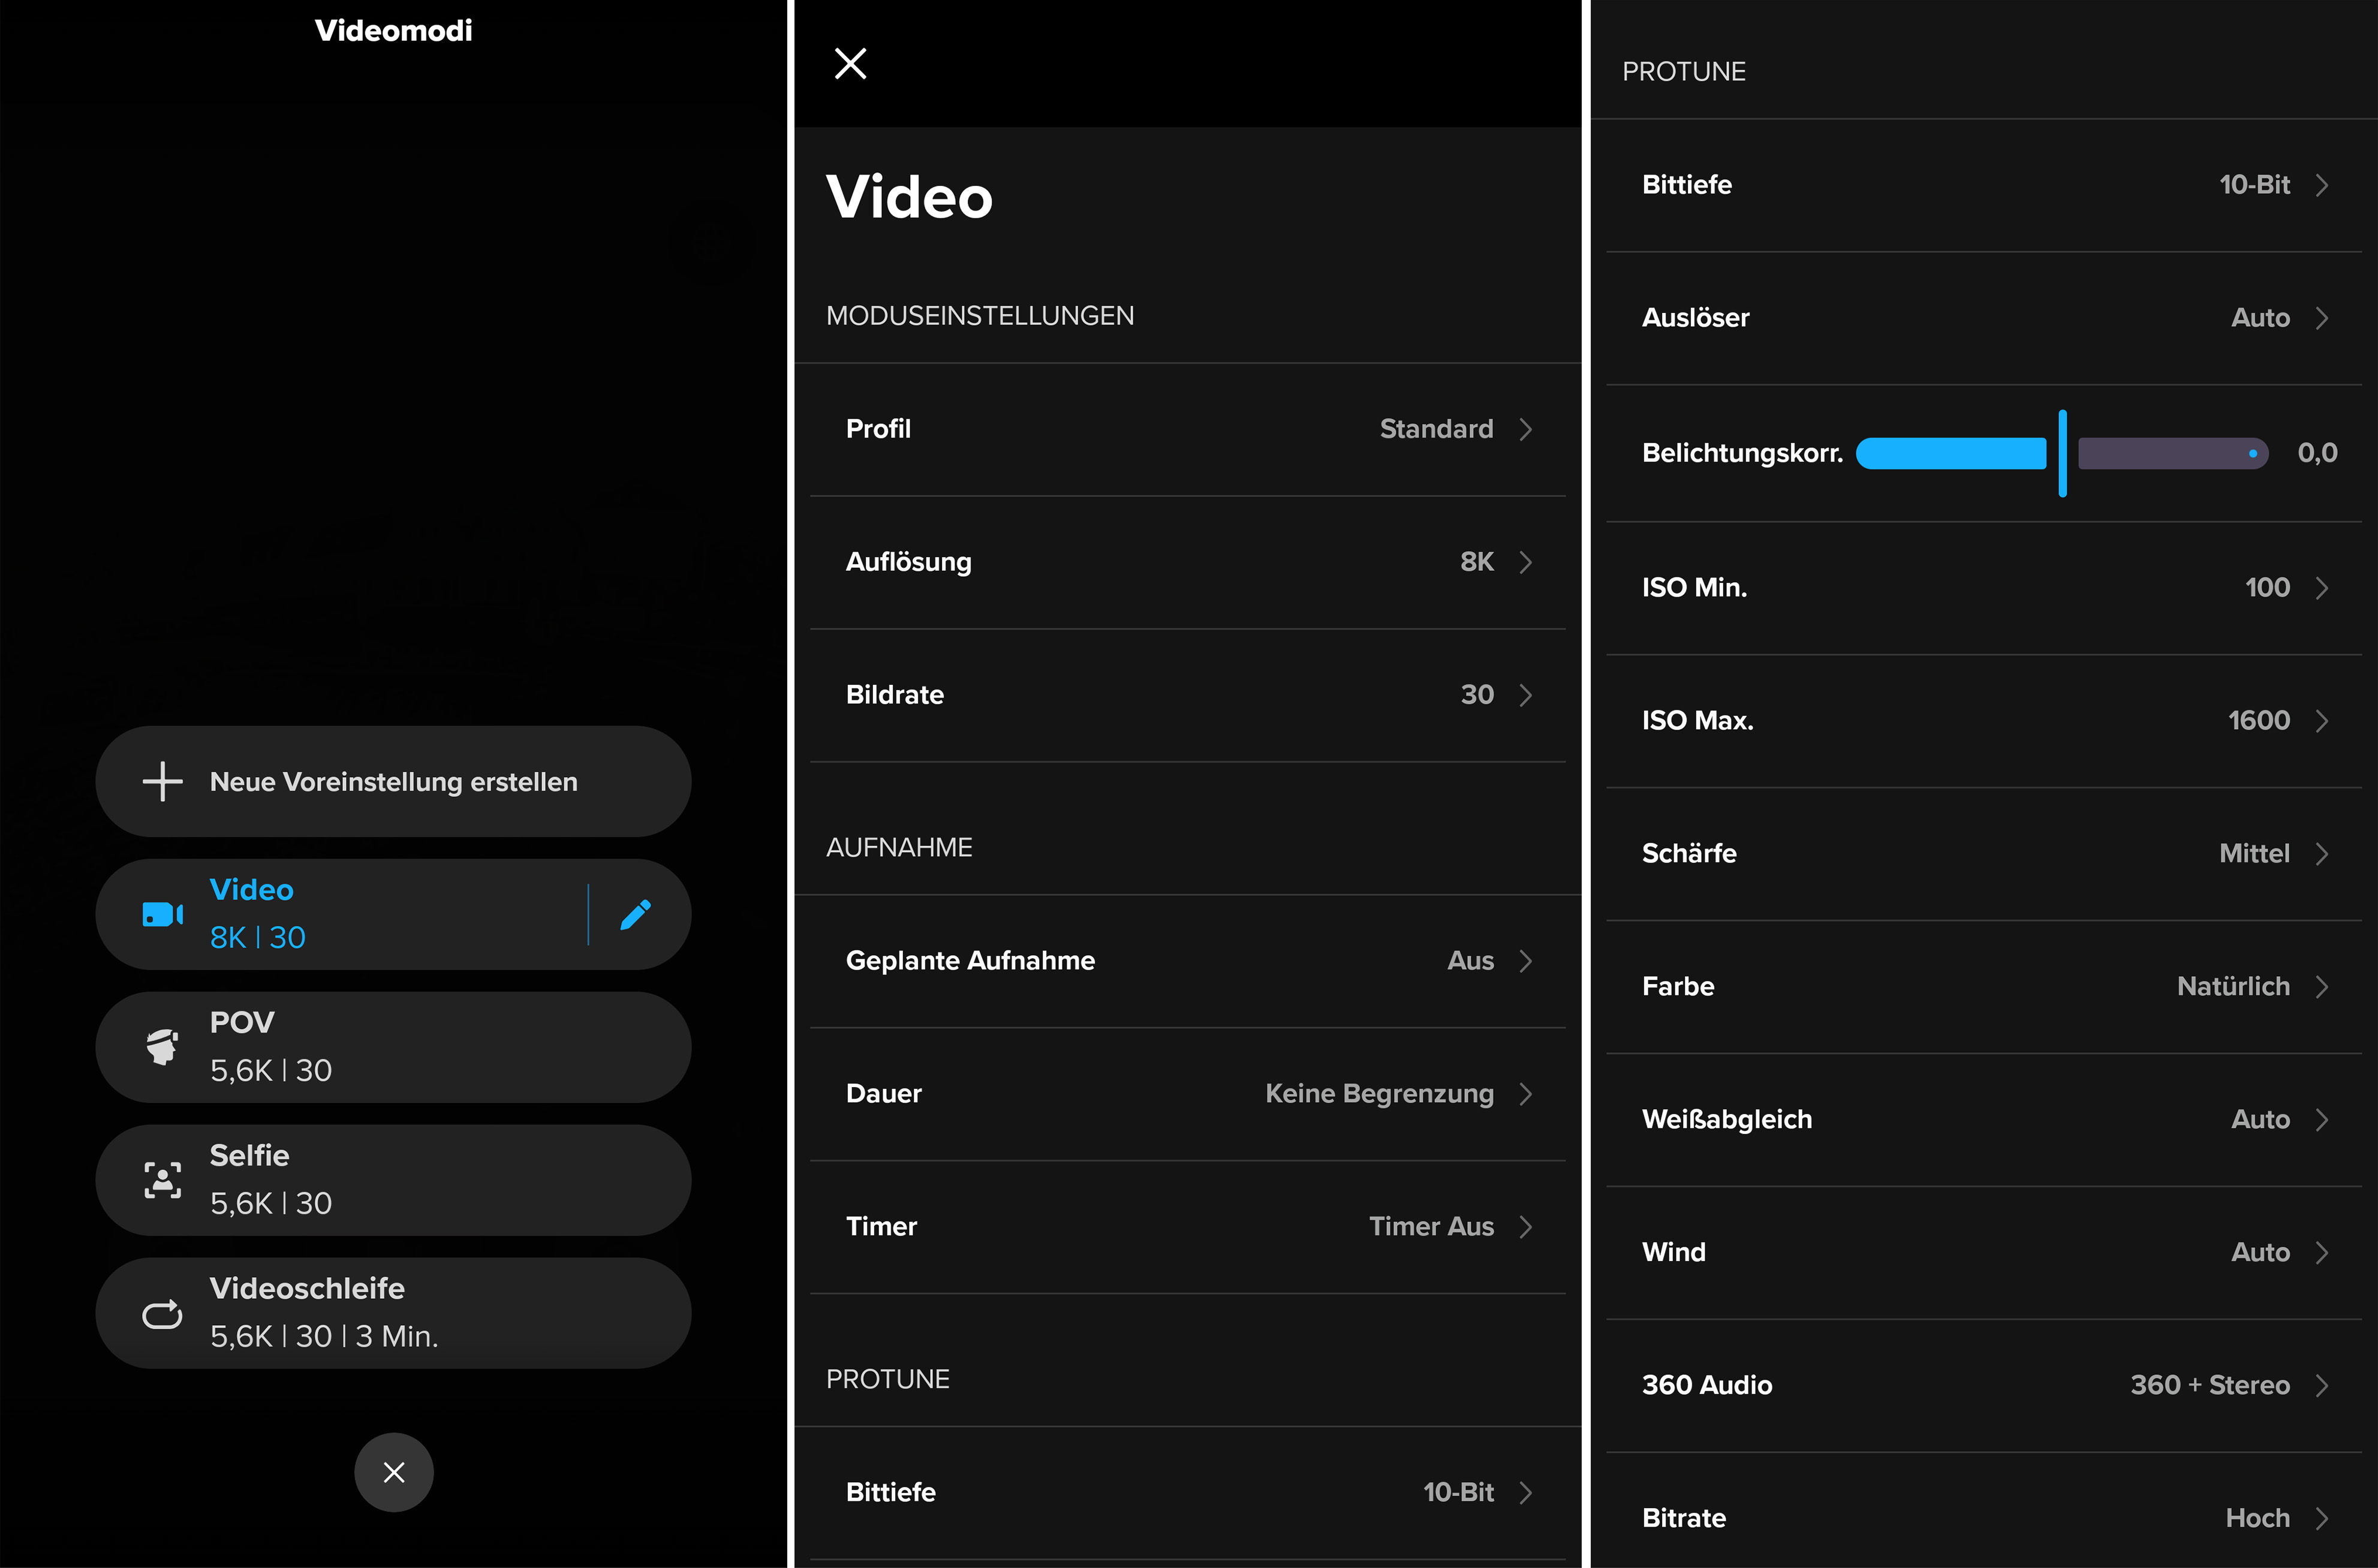This screenshot has height=1568, width=2378.
Task: Tap Neue Voreinstellung erstellen
Action: [393, 782]
